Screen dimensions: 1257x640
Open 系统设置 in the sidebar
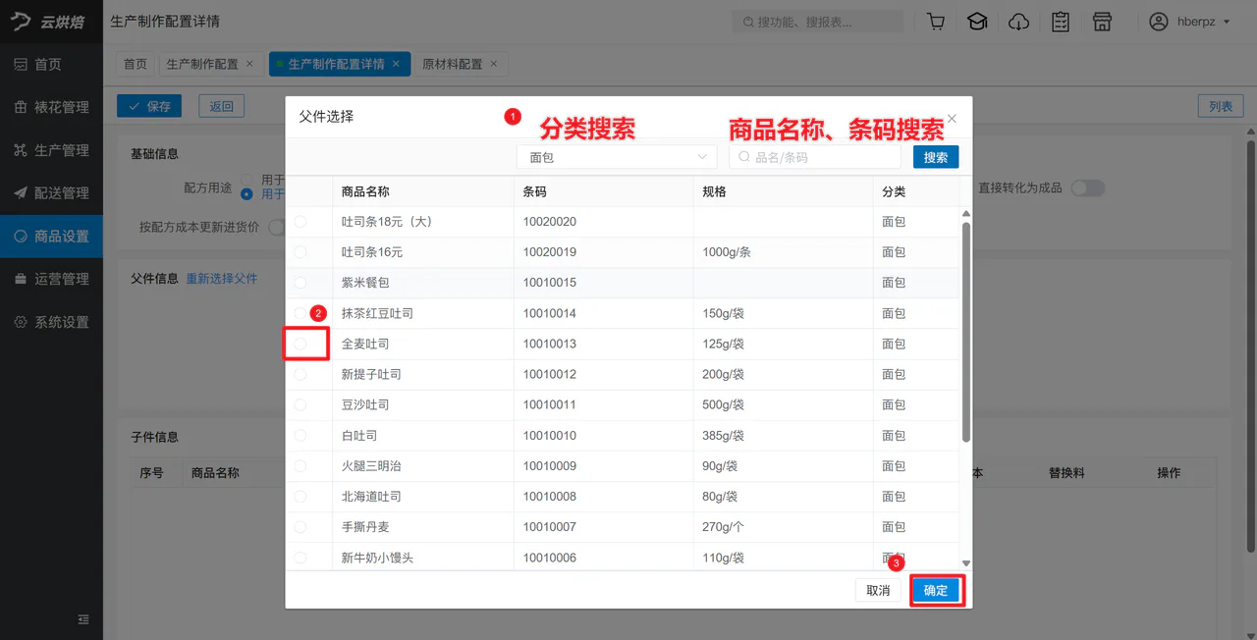pyautogui.click(x=51, y=322)
